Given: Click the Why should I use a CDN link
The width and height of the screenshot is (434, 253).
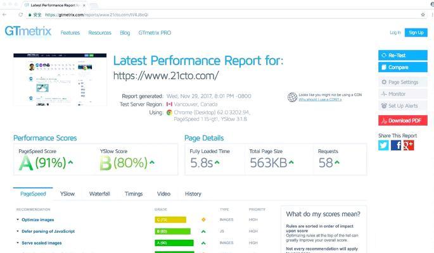Looking at the screenshot, I should pyautogui.click(x=320, y=99).
